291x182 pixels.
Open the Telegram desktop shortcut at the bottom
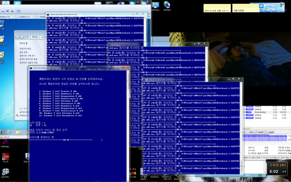coord(167,178)
